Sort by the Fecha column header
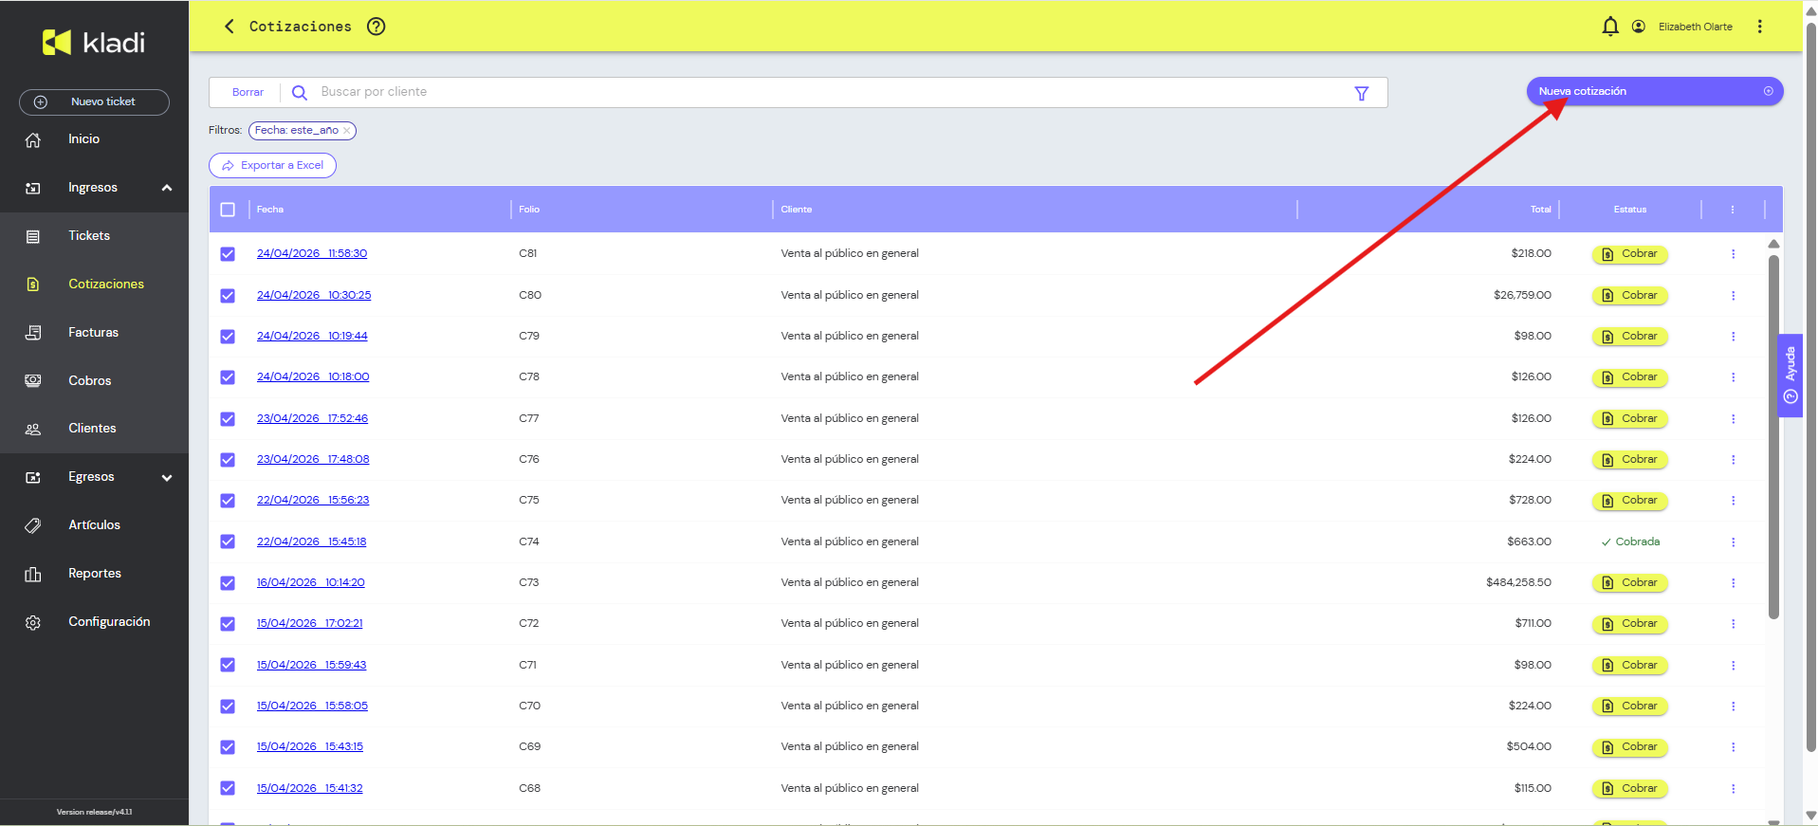1818x826 pixels. pos(270,210)
